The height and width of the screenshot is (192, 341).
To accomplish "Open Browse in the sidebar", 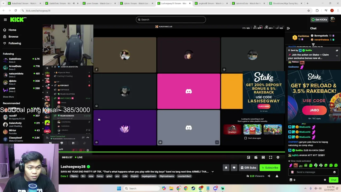I will pos(11,37).
